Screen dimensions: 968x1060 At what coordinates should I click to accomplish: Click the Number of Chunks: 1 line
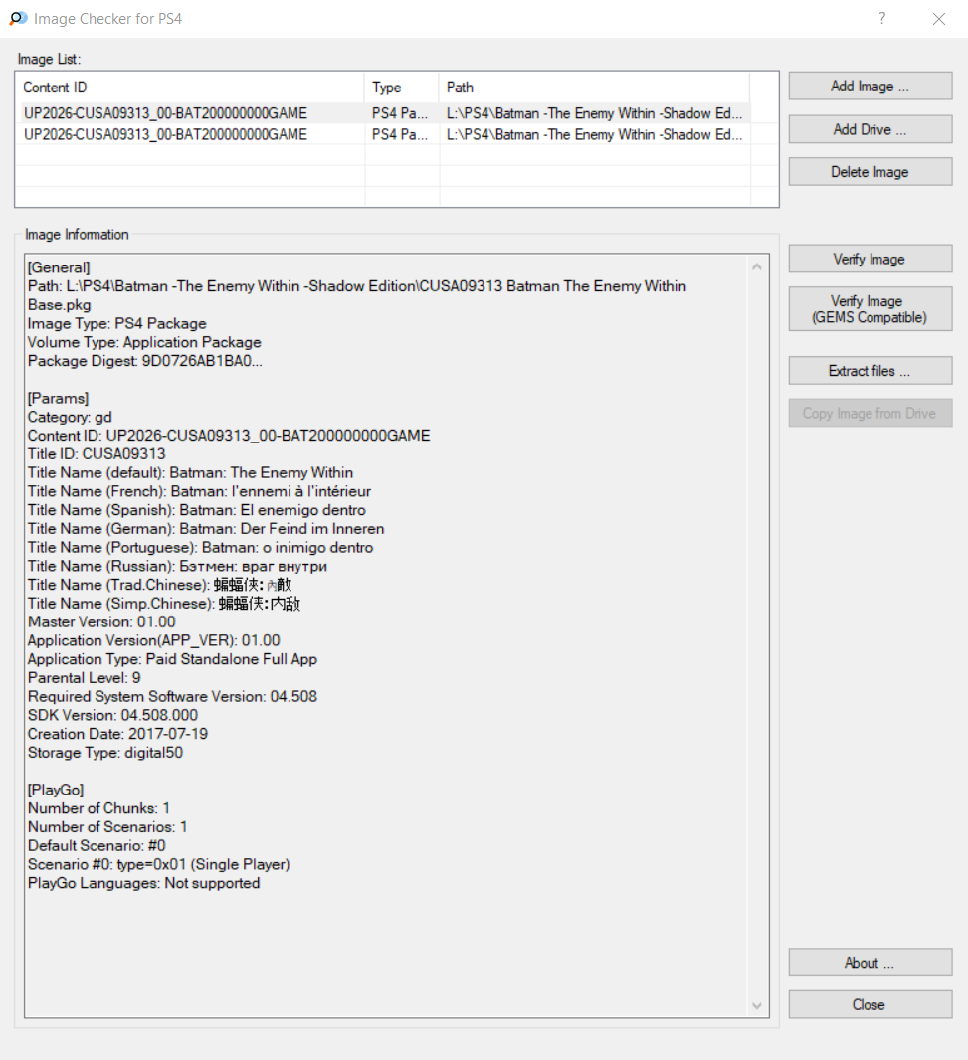[x=98, y=808]
